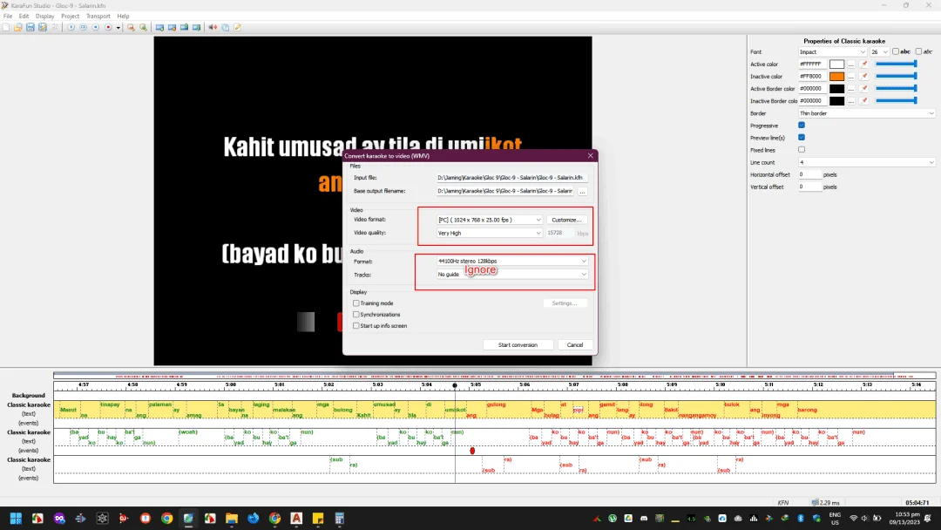The height and width of the screenshot is (530, 941).
Task: Click the Input file path field
Action: click(x=512, y=178)
